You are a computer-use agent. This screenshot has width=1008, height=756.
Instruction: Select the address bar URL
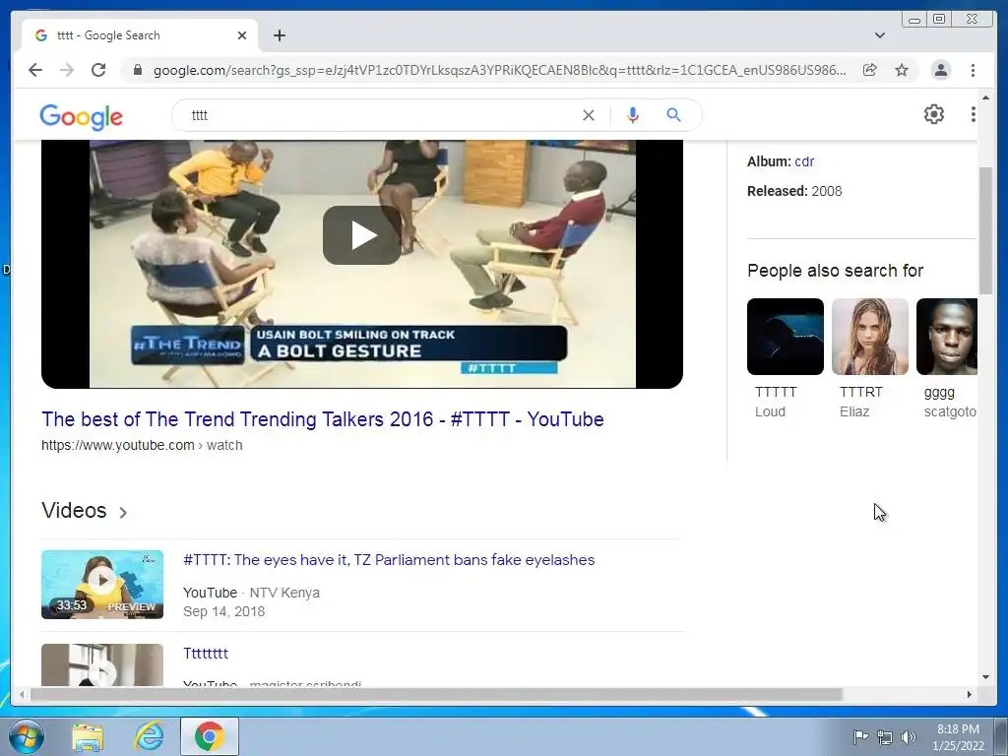point(500,70)
